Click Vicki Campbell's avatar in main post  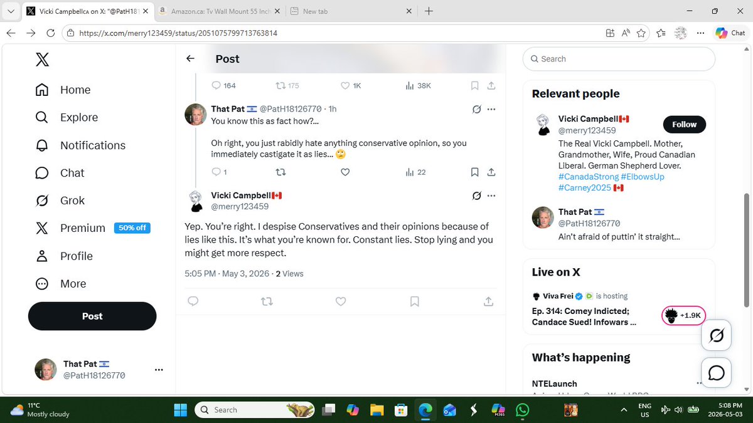[x=196, y=201]
